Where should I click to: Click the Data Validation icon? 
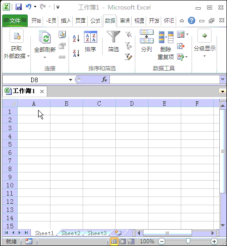tap(181, 34)
